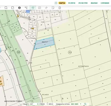Open the СПРАВКИ menu
The image size is (111, 106).
coord(105,3)
